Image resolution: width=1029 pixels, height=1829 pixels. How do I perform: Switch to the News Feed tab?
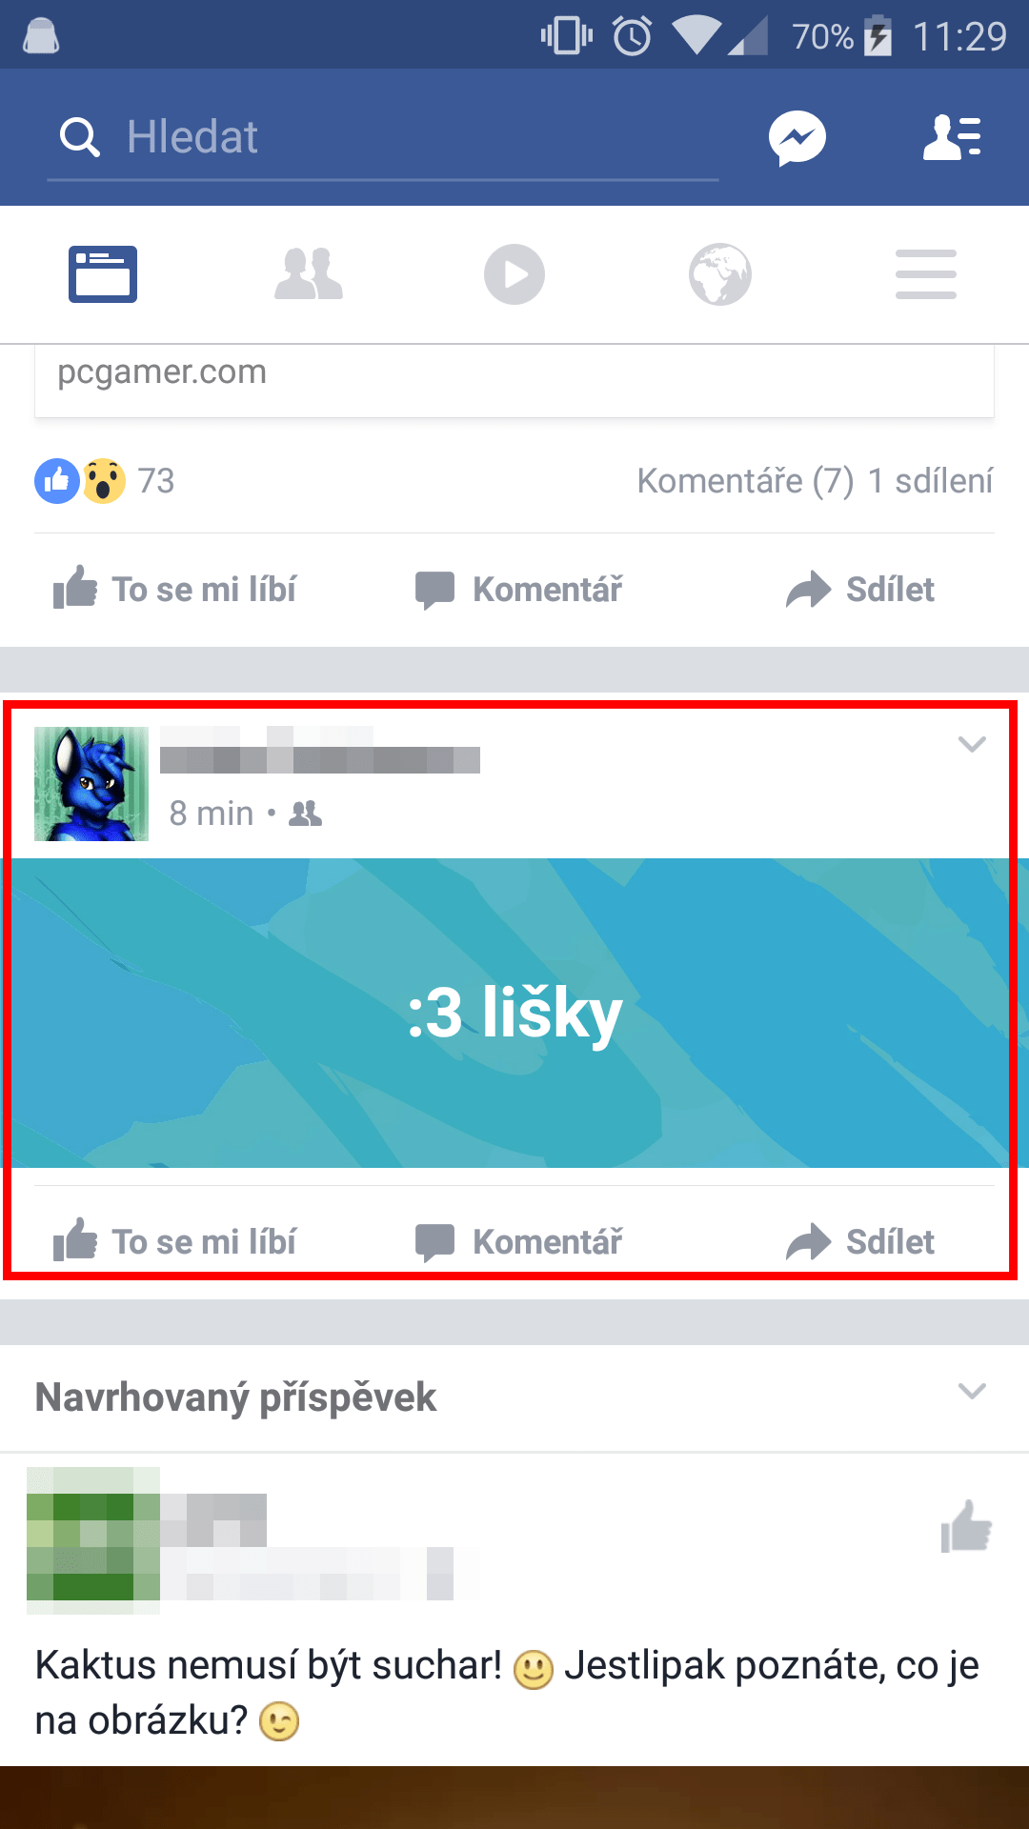click(x=103, y=274)
